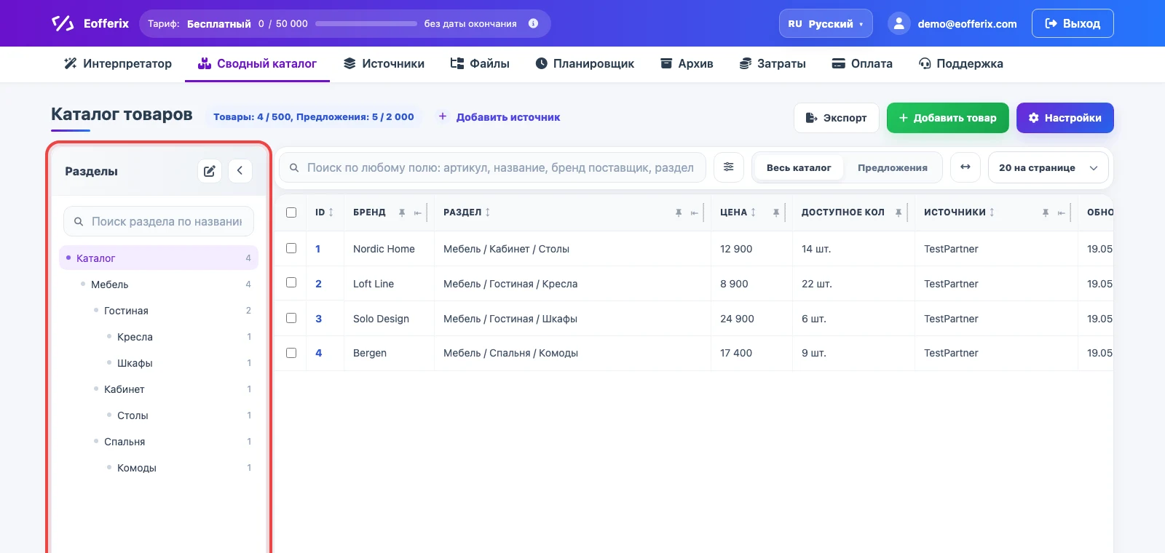Screen dimensions: 1165x553
Task: Click the expand table width arrows icon
Action: [x=965, y=167]
